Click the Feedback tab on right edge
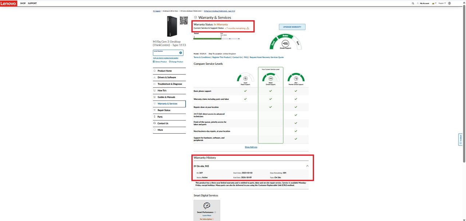The height and width of the screenshot is (221, 466). tap(461, 139)
